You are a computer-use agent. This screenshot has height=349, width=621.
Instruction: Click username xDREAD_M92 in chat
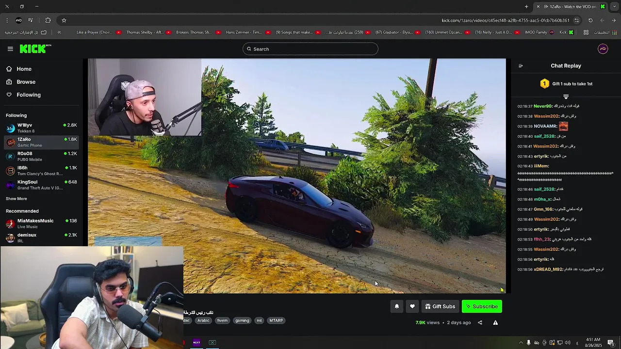tap(548, 270)
